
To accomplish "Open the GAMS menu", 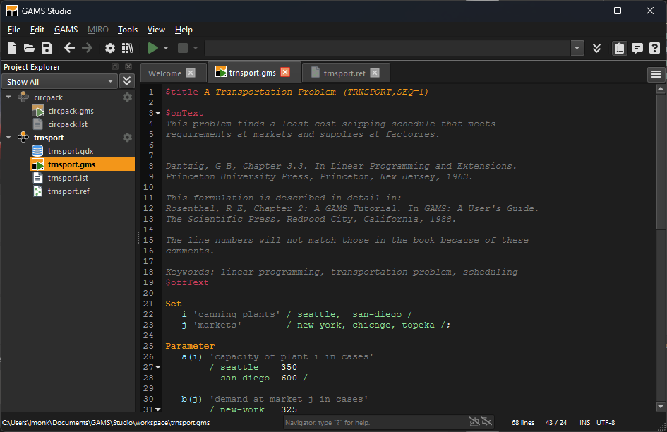I will (x=66, y=30).
